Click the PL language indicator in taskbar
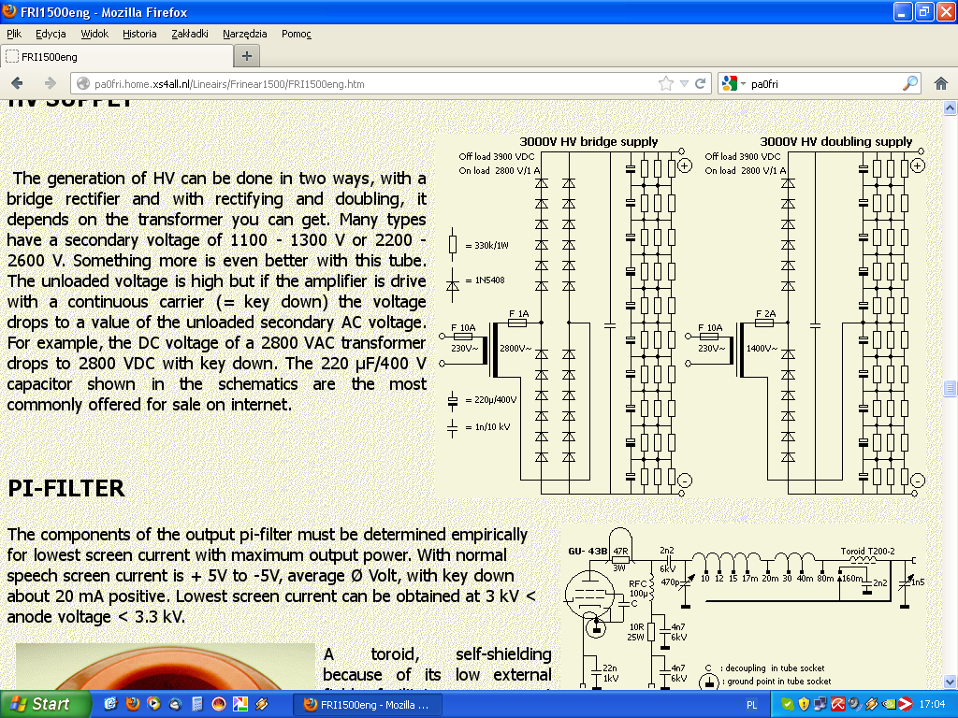Viewport: 958px width, 718px height. click(752, 704)
